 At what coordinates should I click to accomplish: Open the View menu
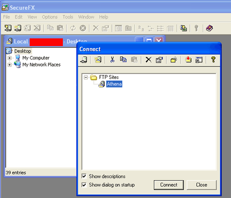point(32,17)
